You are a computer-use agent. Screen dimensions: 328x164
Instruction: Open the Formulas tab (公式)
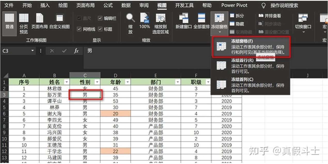108,5
